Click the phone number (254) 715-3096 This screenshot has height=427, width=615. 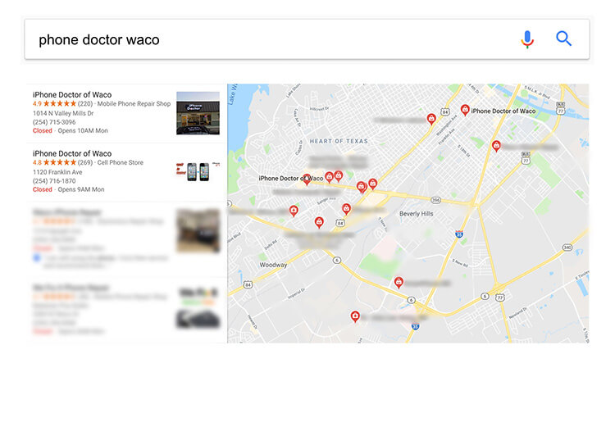54,122
